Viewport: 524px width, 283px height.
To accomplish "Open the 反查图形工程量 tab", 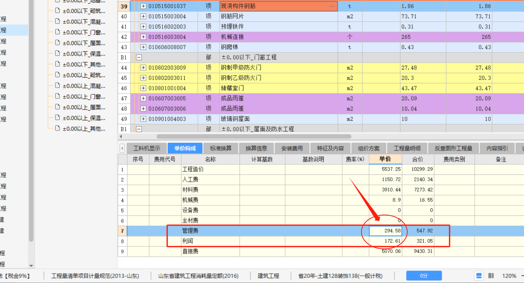I will [453, 148].
